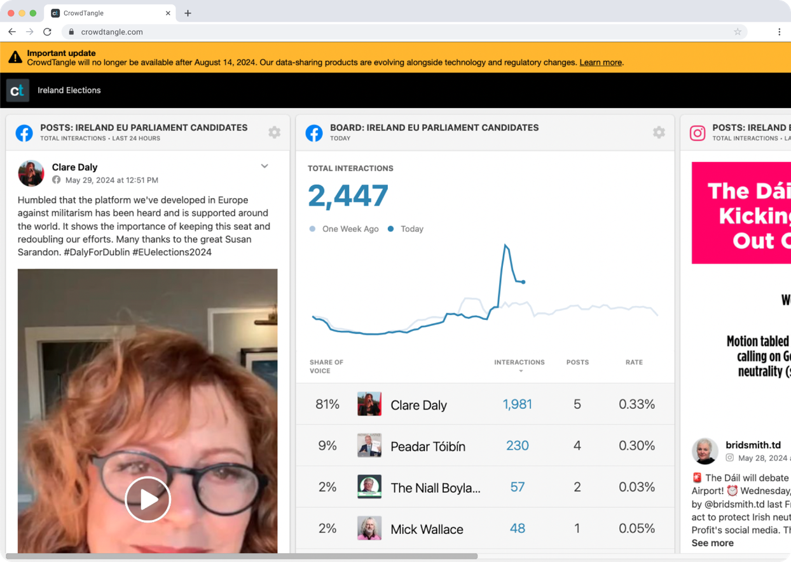
Task: Click 0.30% rate for Peadar Tóibín
Action: tap(636, 446)
